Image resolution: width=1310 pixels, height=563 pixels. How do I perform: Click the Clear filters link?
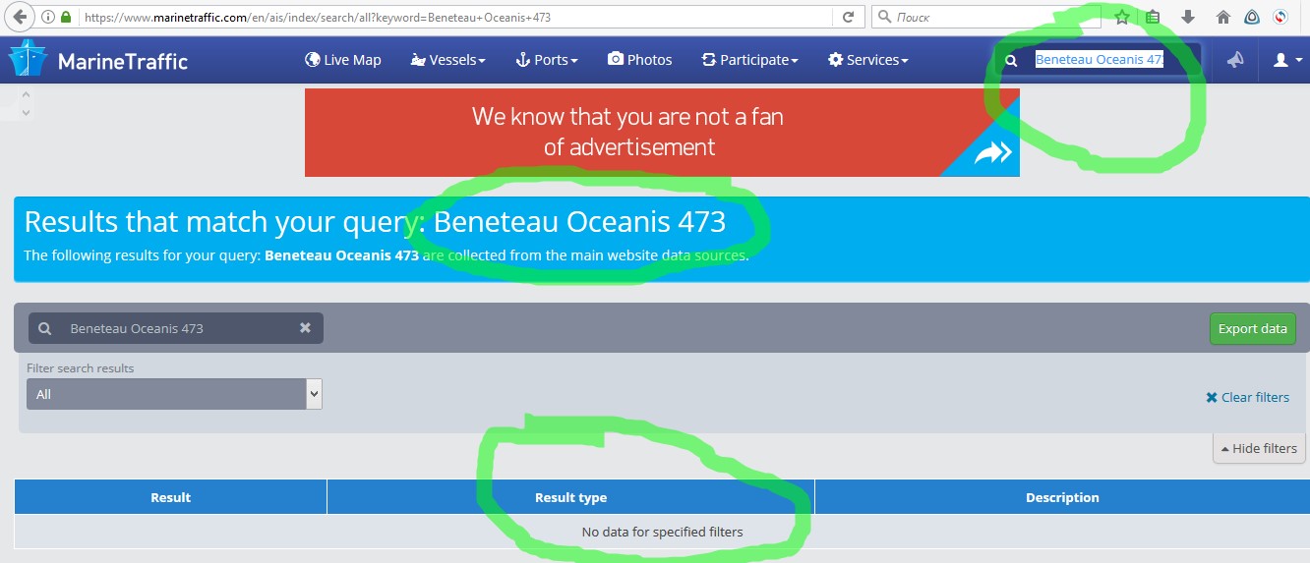coord(1247,397)
